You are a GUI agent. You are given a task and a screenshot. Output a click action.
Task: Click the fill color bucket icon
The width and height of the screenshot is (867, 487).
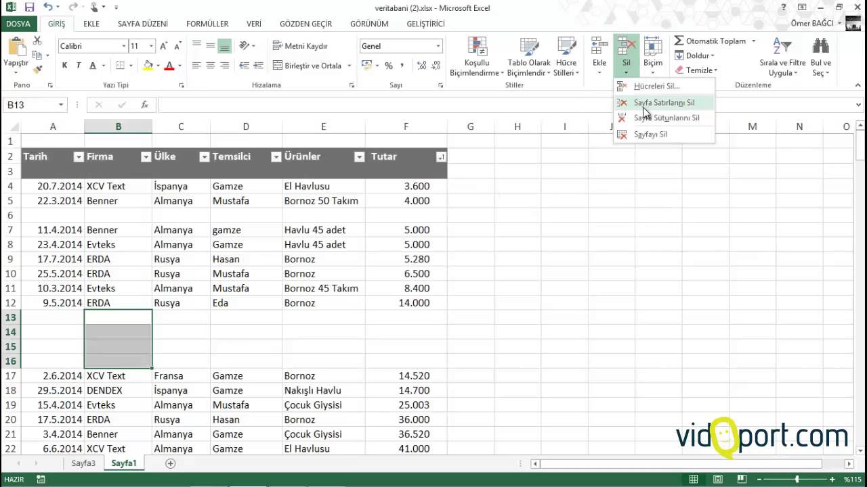pyautogui.click(x=148, y=66)
